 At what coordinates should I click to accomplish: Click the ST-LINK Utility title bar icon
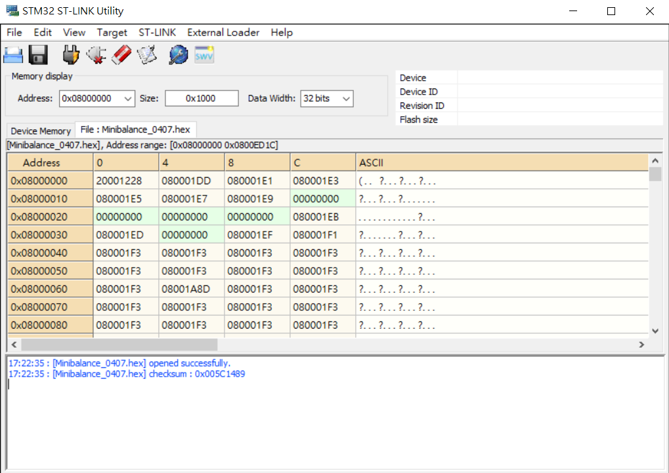pos(12,10)
